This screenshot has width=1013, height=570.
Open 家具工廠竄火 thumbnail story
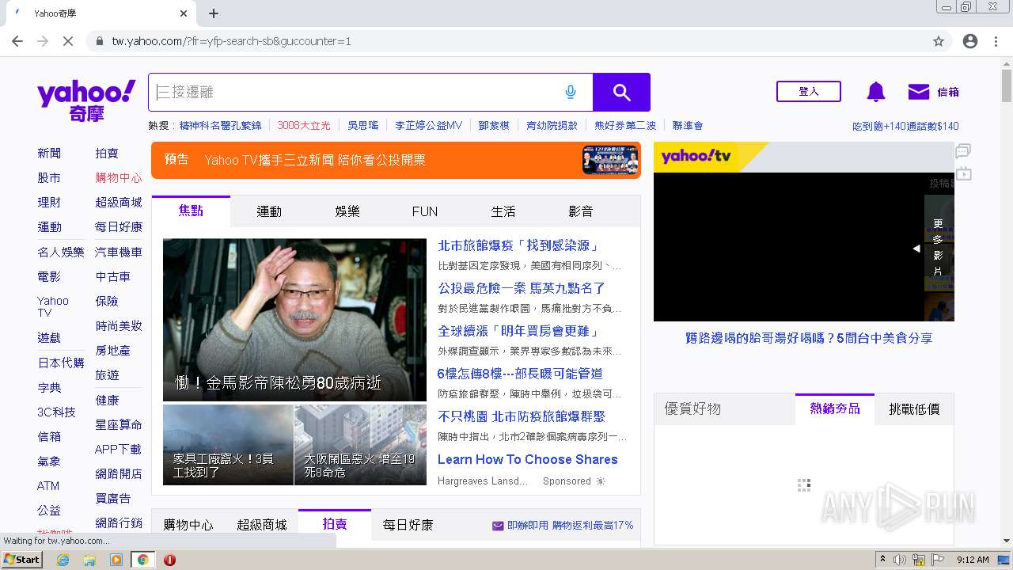(x=228, y=445)
